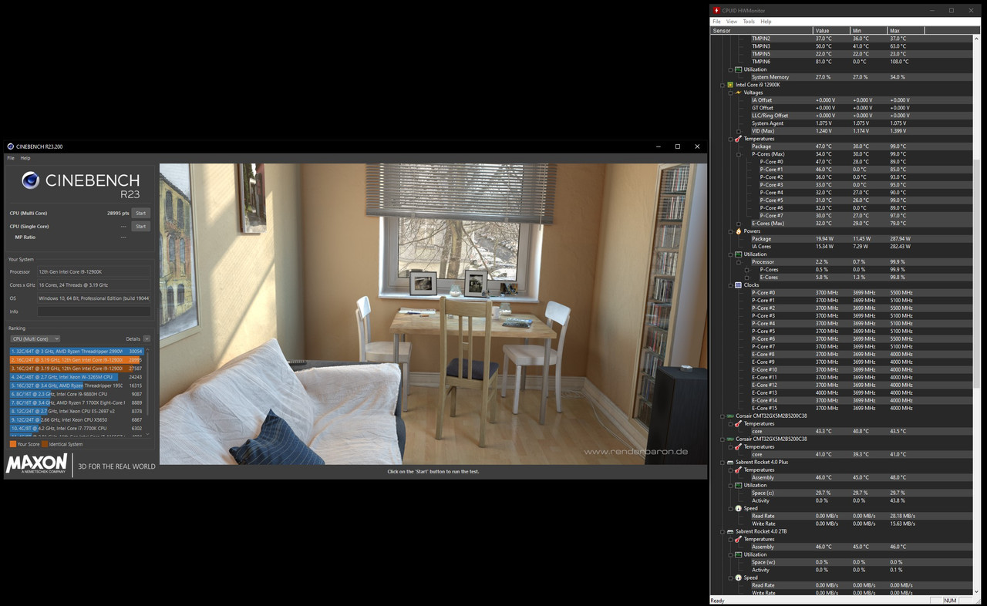Open the Tools menu in HWMonitor
The height and width of the screenshot is (606, 987).
point(749,22)
